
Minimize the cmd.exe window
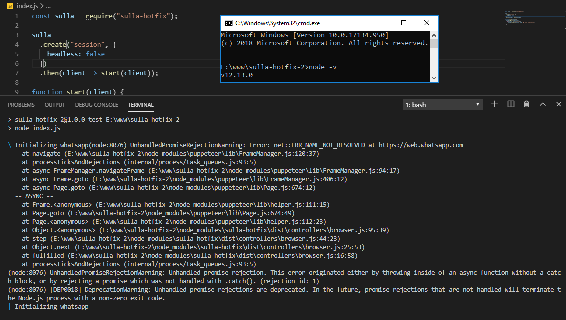pyautogui.click(x=381, y=23)
